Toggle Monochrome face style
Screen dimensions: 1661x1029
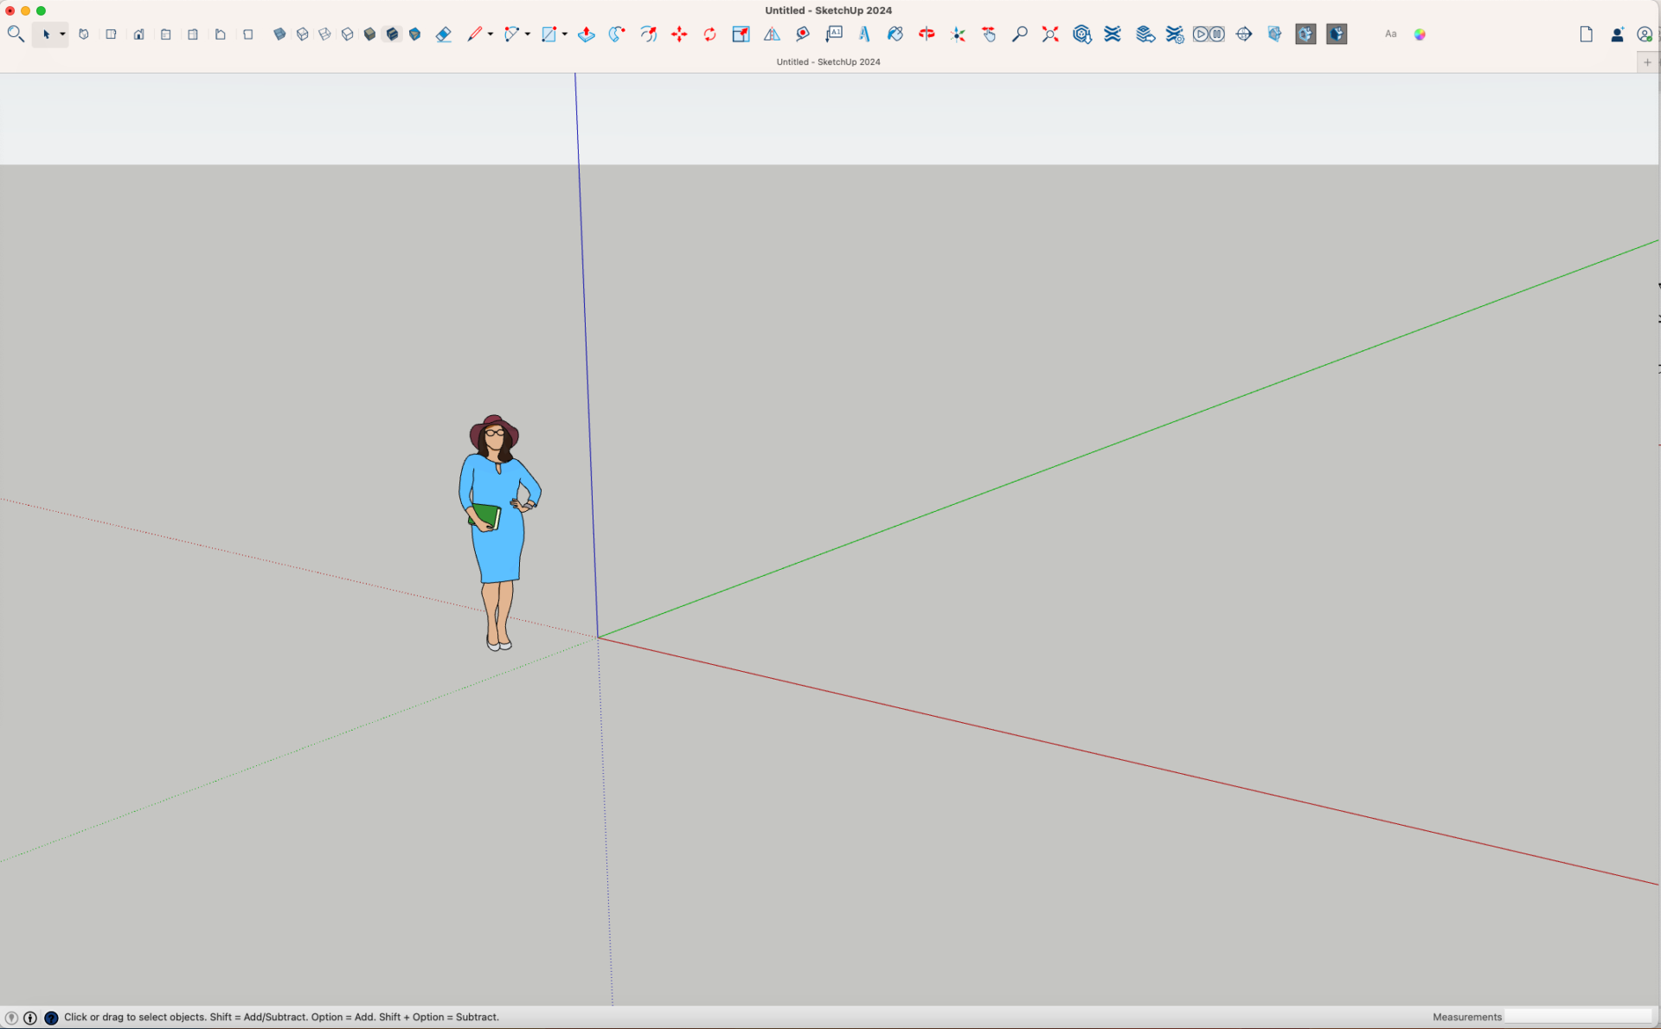point(414,35)
